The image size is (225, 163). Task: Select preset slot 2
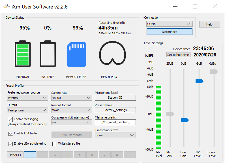(x=42, y=155)
